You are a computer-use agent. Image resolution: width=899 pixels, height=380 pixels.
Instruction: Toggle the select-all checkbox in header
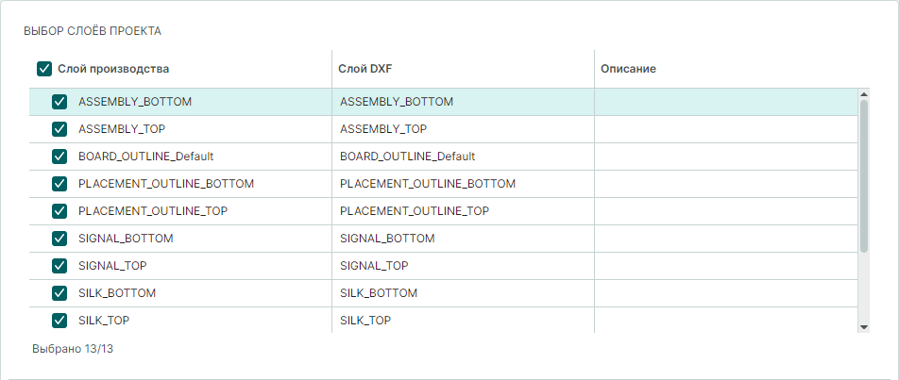tap(43, 69)
